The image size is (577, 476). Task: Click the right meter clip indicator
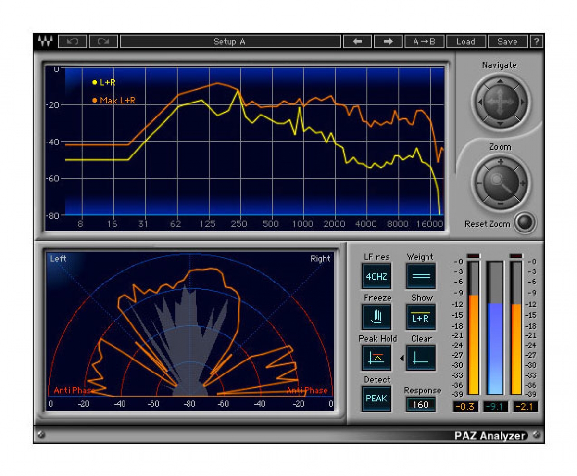[x=516, y=256]
